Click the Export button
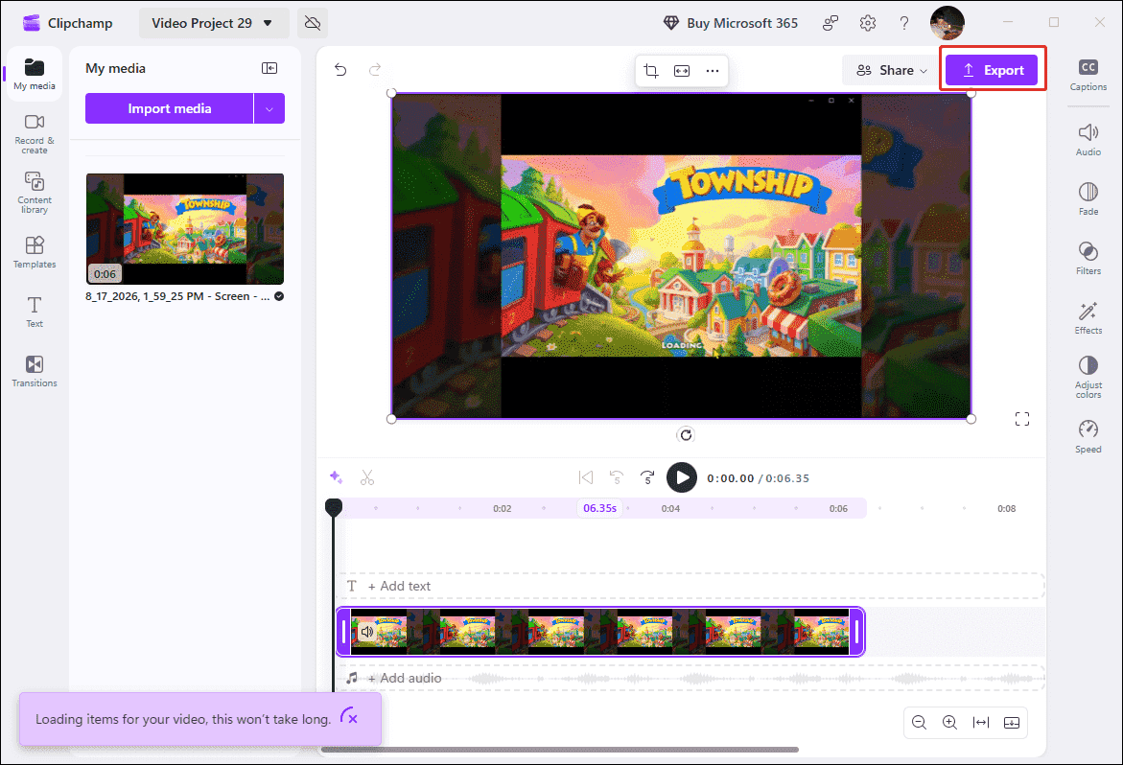Viewport: 1123px width, 765px height. point(992,70)
